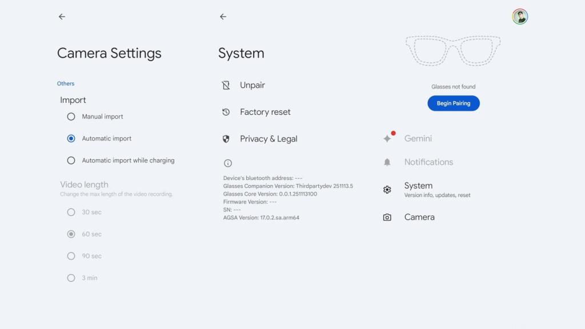
Task: Select the Camera icon in the sidebar
Action: [387, 217]
